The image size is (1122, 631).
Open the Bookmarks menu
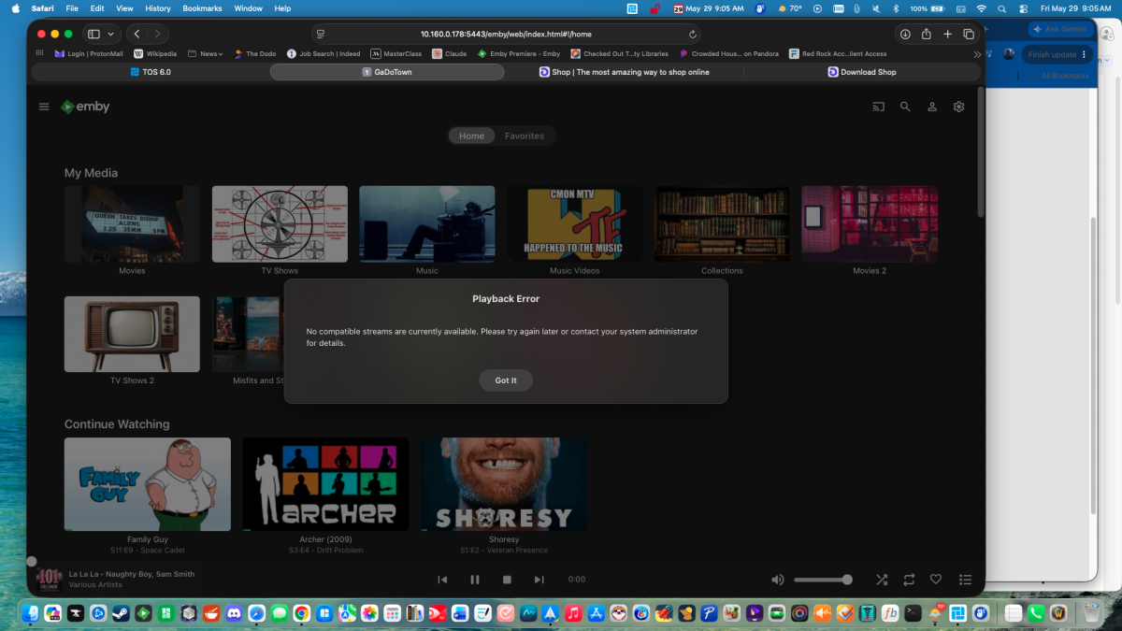tap(203, 8)
